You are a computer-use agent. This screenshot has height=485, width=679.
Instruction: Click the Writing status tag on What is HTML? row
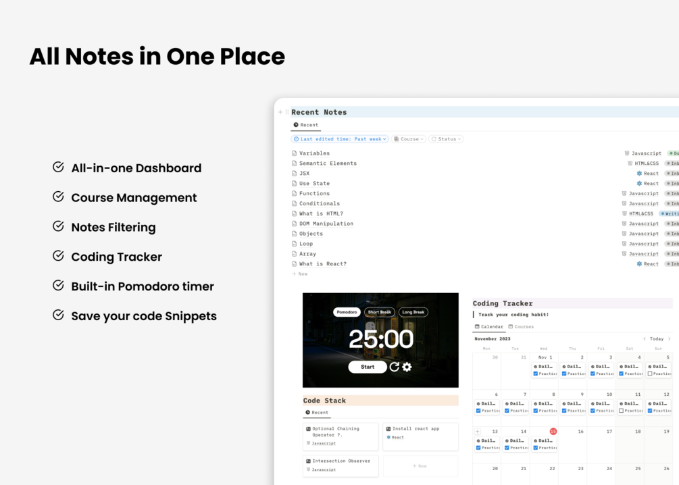670,213
